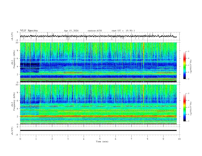Click the ch.1 colorbar "log(PSD)(V²/Hz)" label
Screen dimensions: 202x156
coord(191,67)
